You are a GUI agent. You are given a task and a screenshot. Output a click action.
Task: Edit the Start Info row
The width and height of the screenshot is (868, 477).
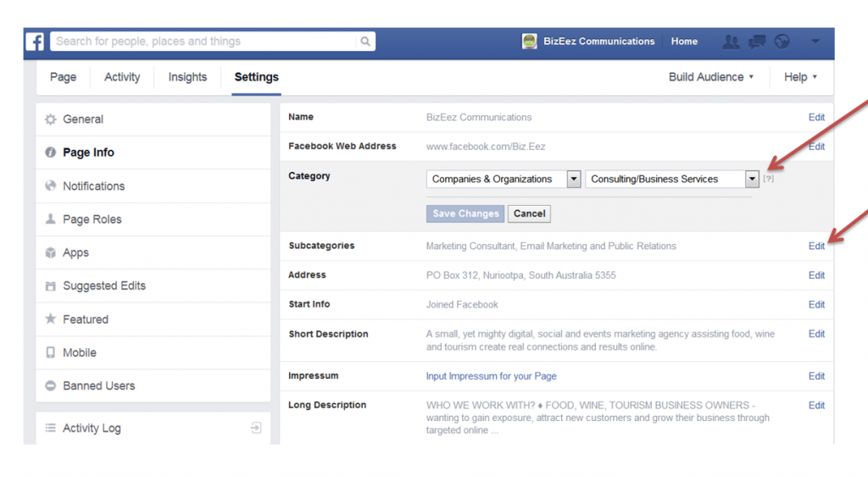coord(816,305)
